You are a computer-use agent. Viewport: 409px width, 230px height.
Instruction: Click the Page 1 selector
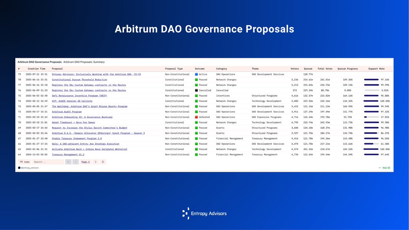pyautogui.click(x=86, y=162)
